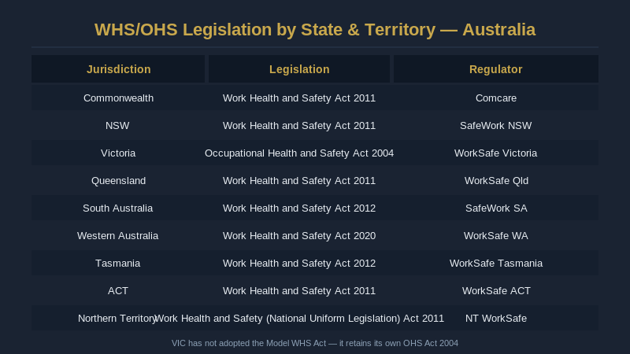Click the National Uniform Legislation Act 2011 cell
This screenshot has height=354, width=630.
point(299,319)
